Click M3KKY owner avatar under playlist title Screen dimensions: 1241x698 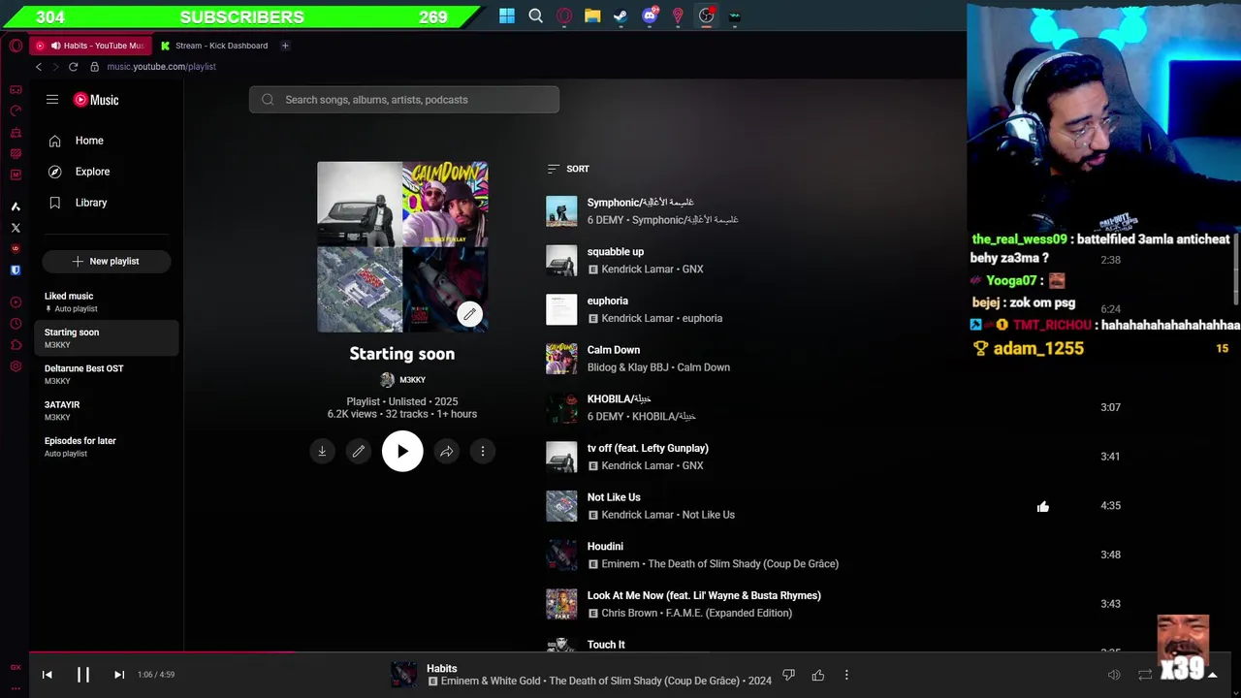[387, 380]
